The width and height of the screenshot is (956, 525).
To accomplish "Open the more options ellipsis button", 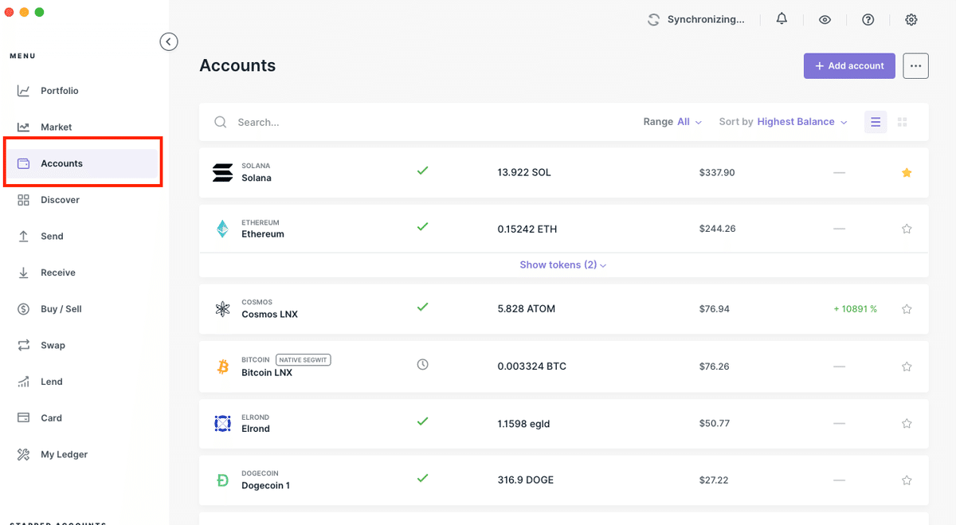I will (915, 66).
